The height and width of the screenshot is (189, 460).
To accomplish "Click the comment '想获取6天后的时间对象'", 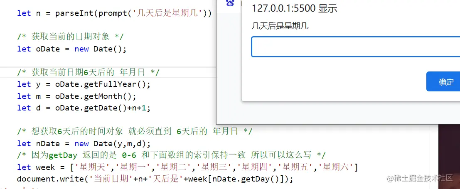I will click(x=135, y=132).
